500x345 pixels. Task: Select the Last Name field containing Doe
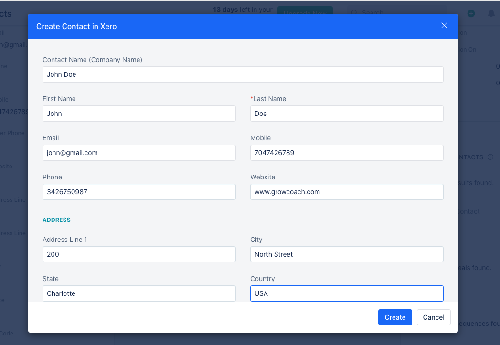point(347,114)
